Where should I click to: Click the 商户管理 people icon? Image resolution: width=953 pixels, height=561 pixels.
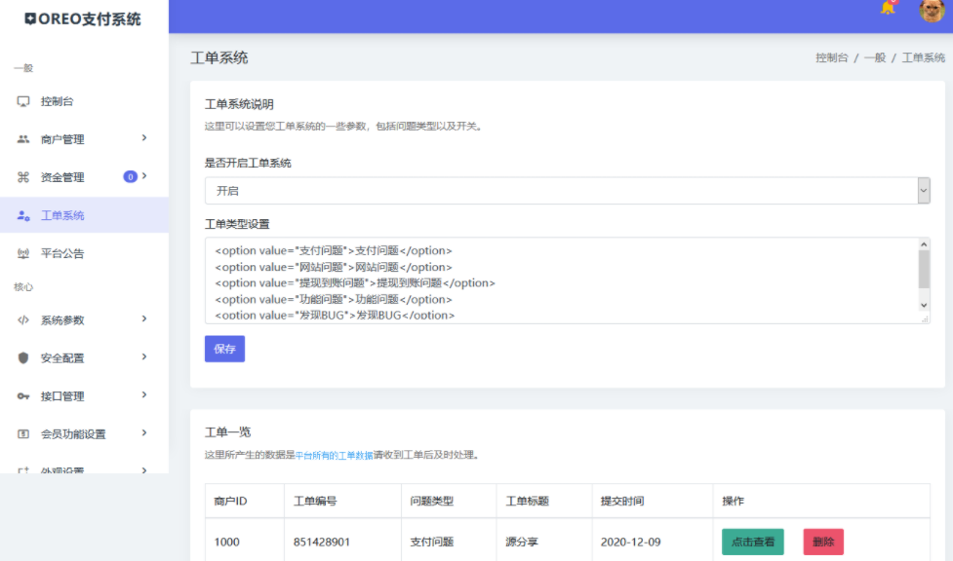[x=23, y=139]
